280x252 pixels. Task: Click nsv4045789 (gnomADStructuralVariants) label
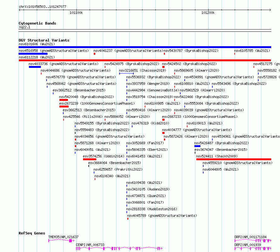[162, 216]
